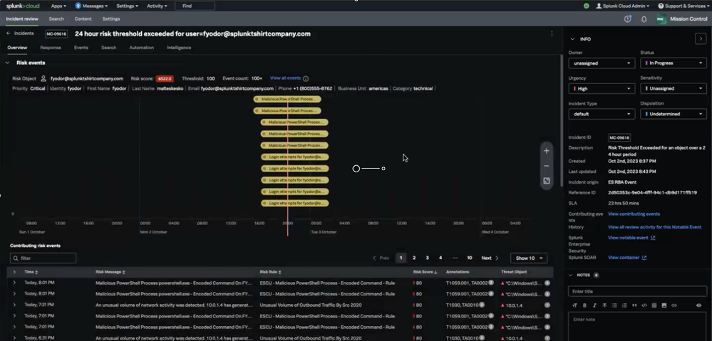Click the note Enter title field
This screenshot has width=712, height=341.
point(637,291)
